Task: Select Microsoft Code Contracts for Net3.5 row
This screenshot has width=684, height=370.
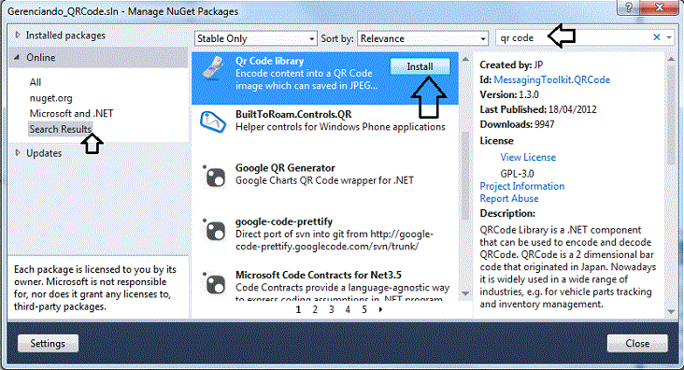Action: coord(325,284)
